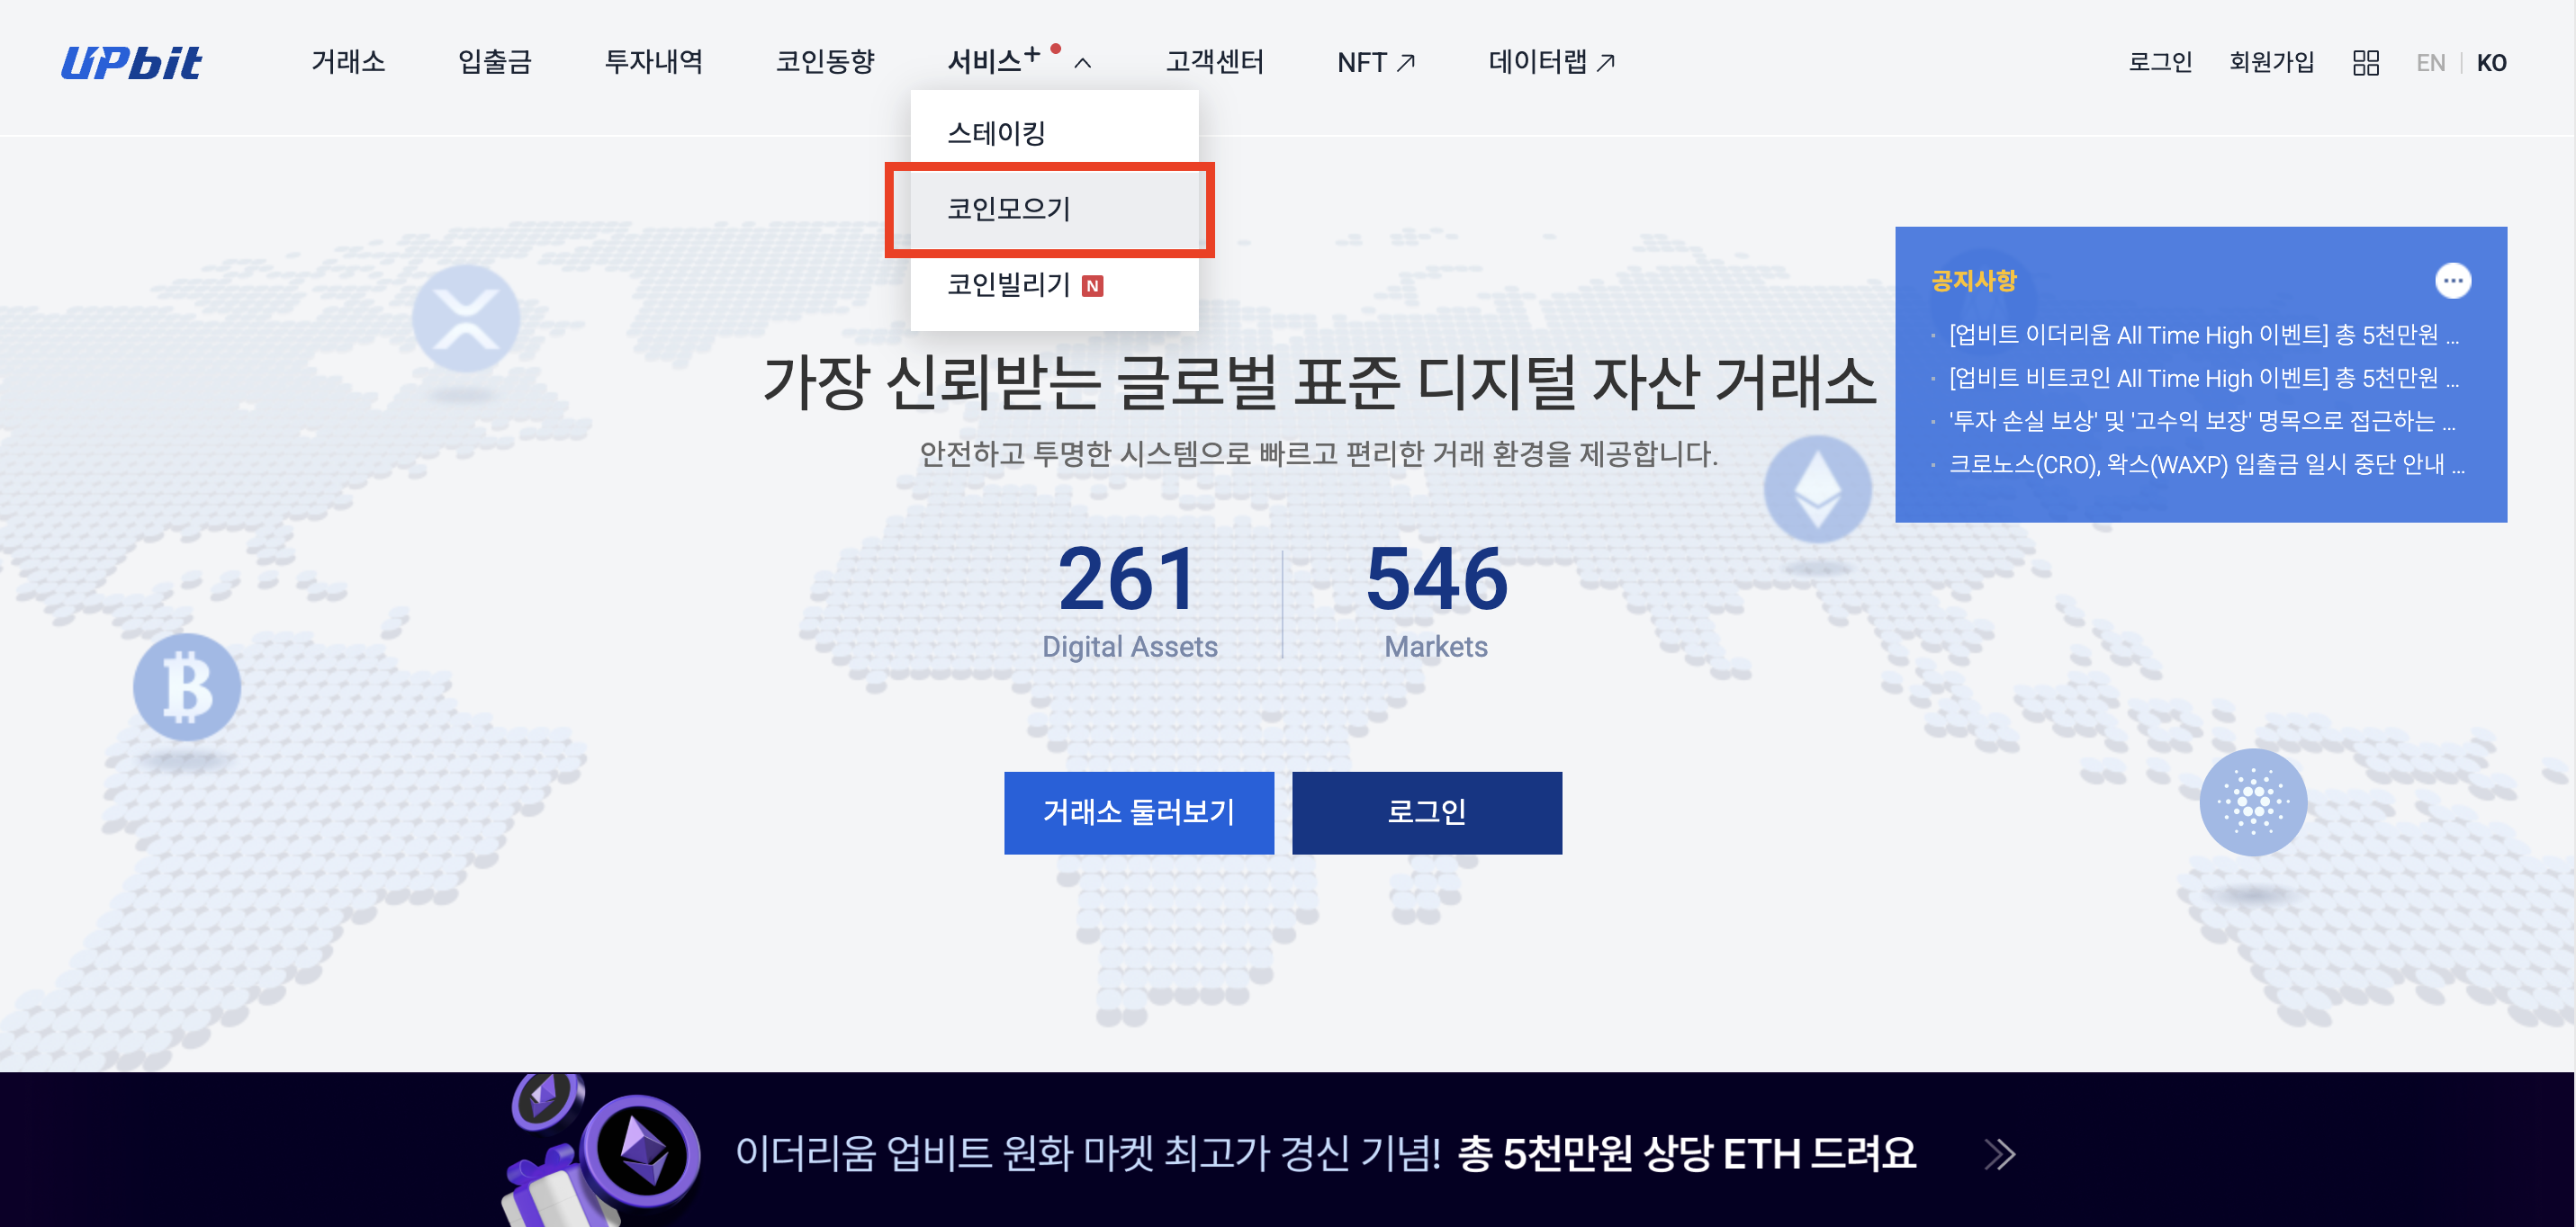
Task: Open the 거래소 navigation tab
Action: (x=347, y=62)
